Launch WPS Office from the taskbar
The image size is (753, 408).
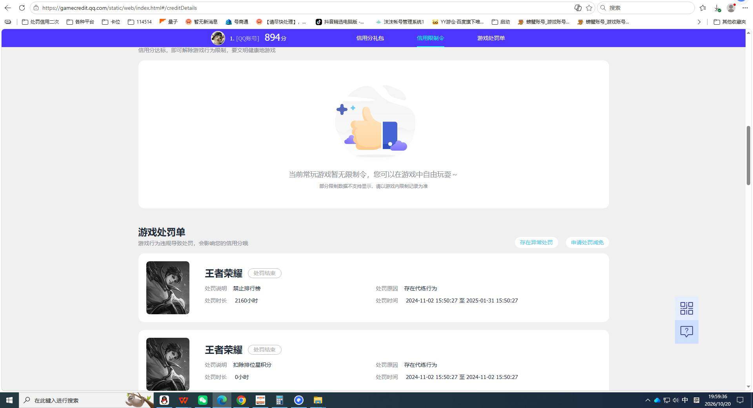(x=184, y=400)
